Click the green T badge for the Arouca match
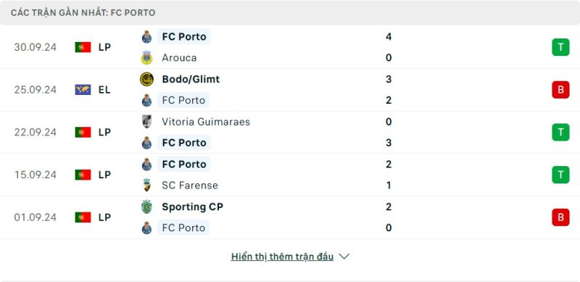This screenshot has height=282, width=580. click(x=560, y=47)
